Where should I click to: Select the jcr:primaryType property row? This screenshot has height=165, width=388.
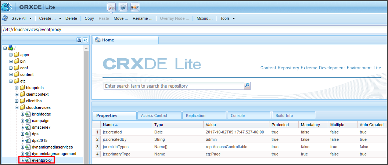point(240,154)
